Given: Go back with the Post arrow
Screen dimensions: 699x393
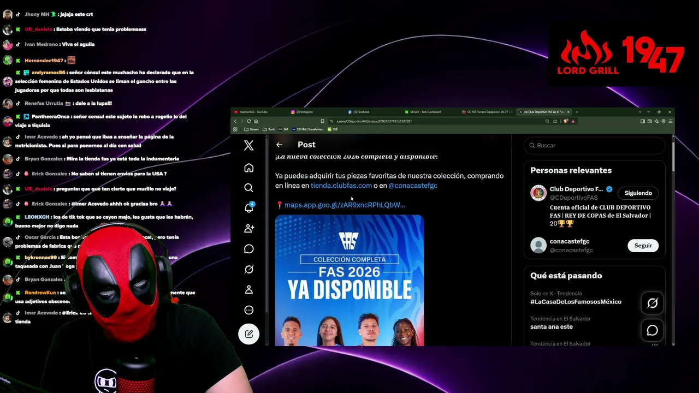Looking at the screenshot, I should tap(279, 145).
